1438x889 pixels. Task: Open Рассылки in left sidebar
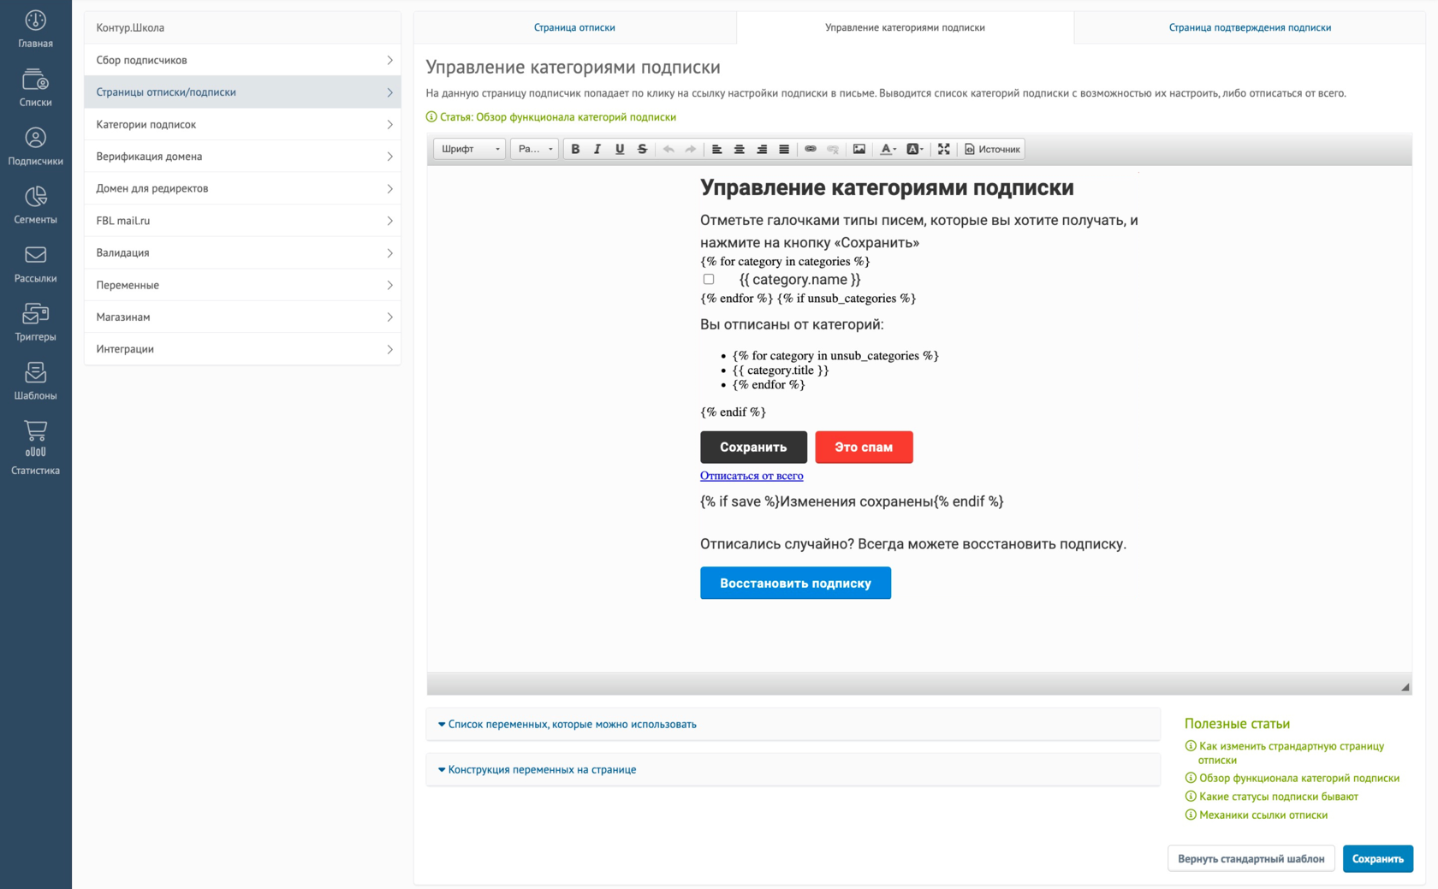click(35, 264)
